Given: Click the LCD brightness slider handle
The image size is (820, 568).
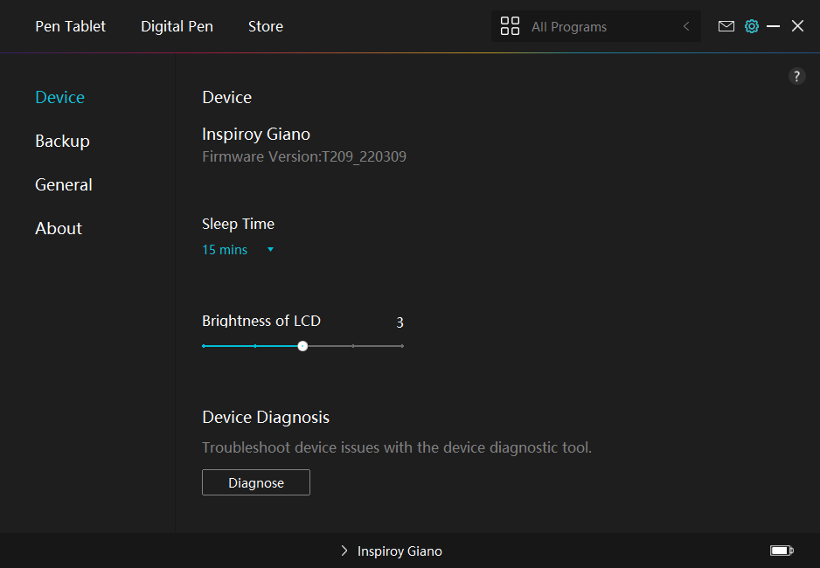Looking at the screenshot, I should click(302, 346).
